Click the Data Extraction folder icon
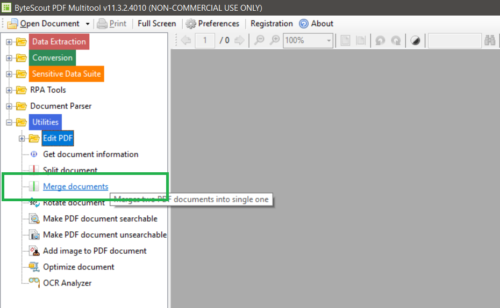Screen dimensions: 500x308 22,42
